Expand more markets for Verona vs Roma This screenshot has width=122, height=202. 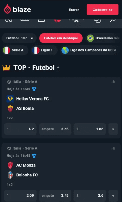pyautogui.click(x=113, y=129)
